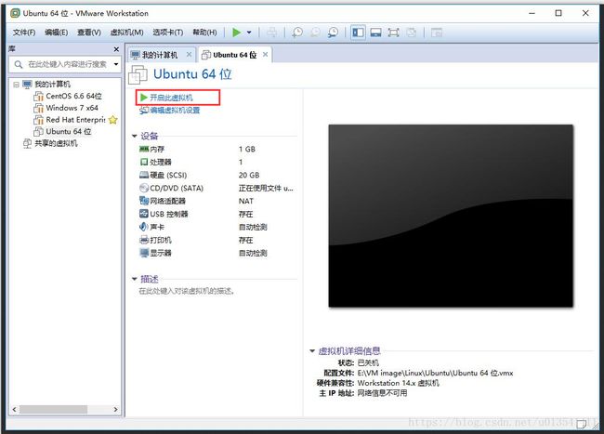
Task: Click the library scrollbar right arrow
Action: coord(115,409)
